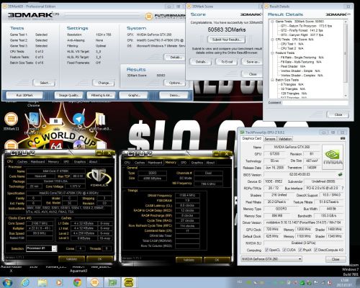Switch to CPU-Z yellow taskbar button
The image size is (360, 288).
129,282
